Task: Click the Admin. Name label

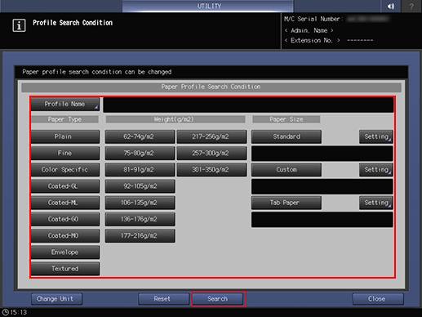Action: pyautogui.click(x=309, y=30)
